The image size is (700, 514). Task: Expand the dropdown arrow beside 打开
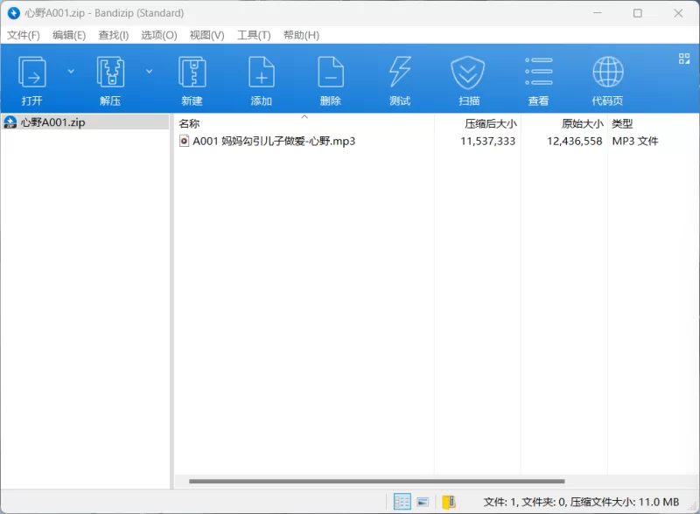(x=71, y=71)
